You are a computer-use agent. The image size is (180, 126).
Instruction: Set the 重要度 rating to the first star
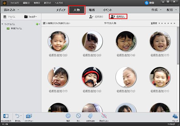pos(162,23)
